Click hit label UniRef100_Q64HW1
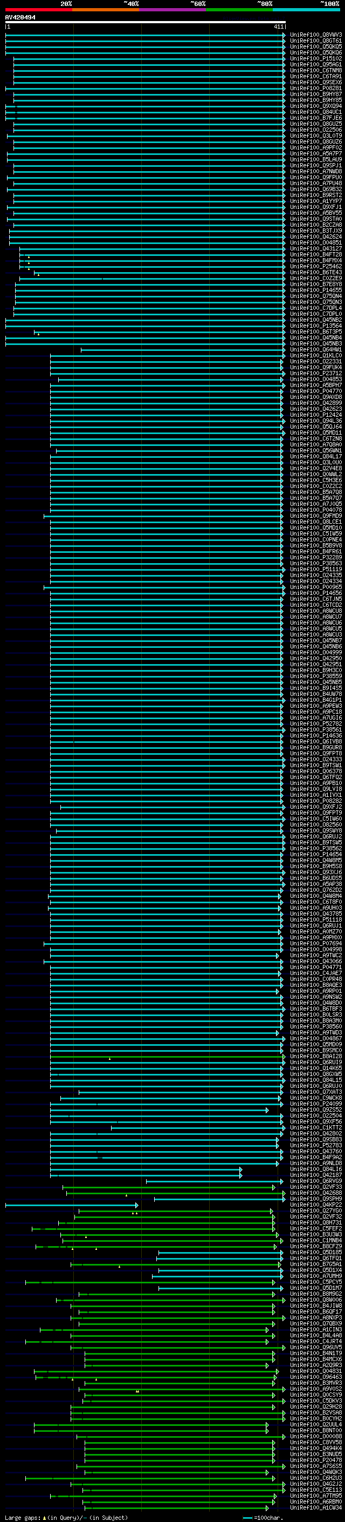The width and height of the screenshot is (345, 1522). 315,349
